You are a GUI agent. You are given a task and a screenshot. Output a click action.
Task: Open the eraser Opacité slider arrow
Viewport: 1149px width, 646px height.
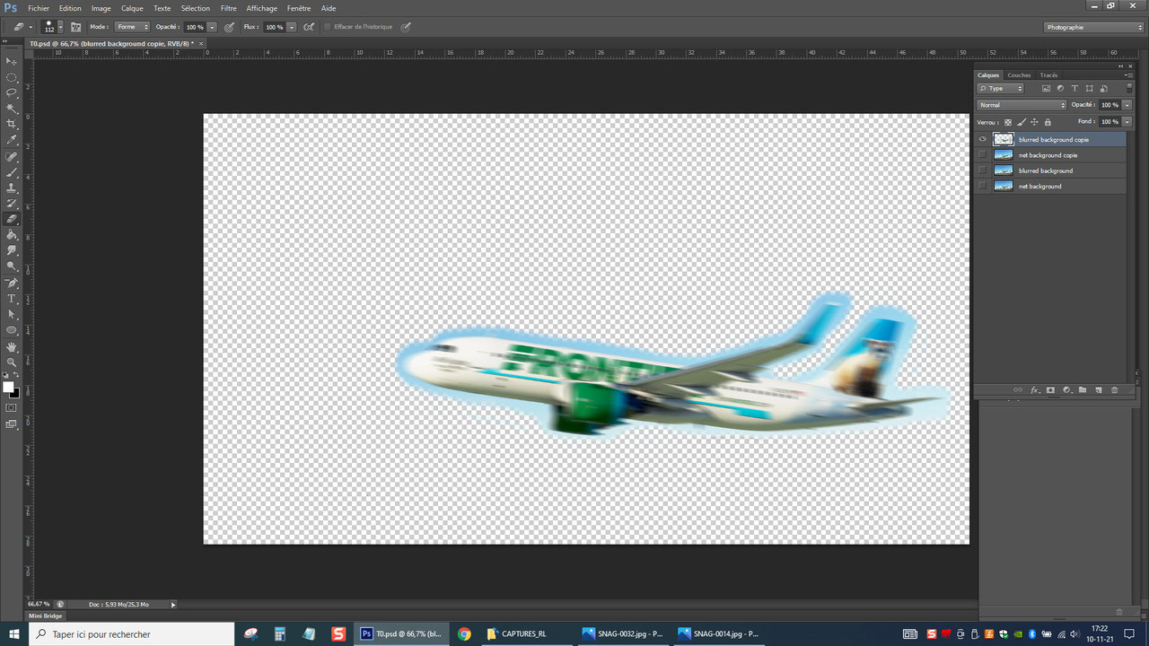point(212,28)
